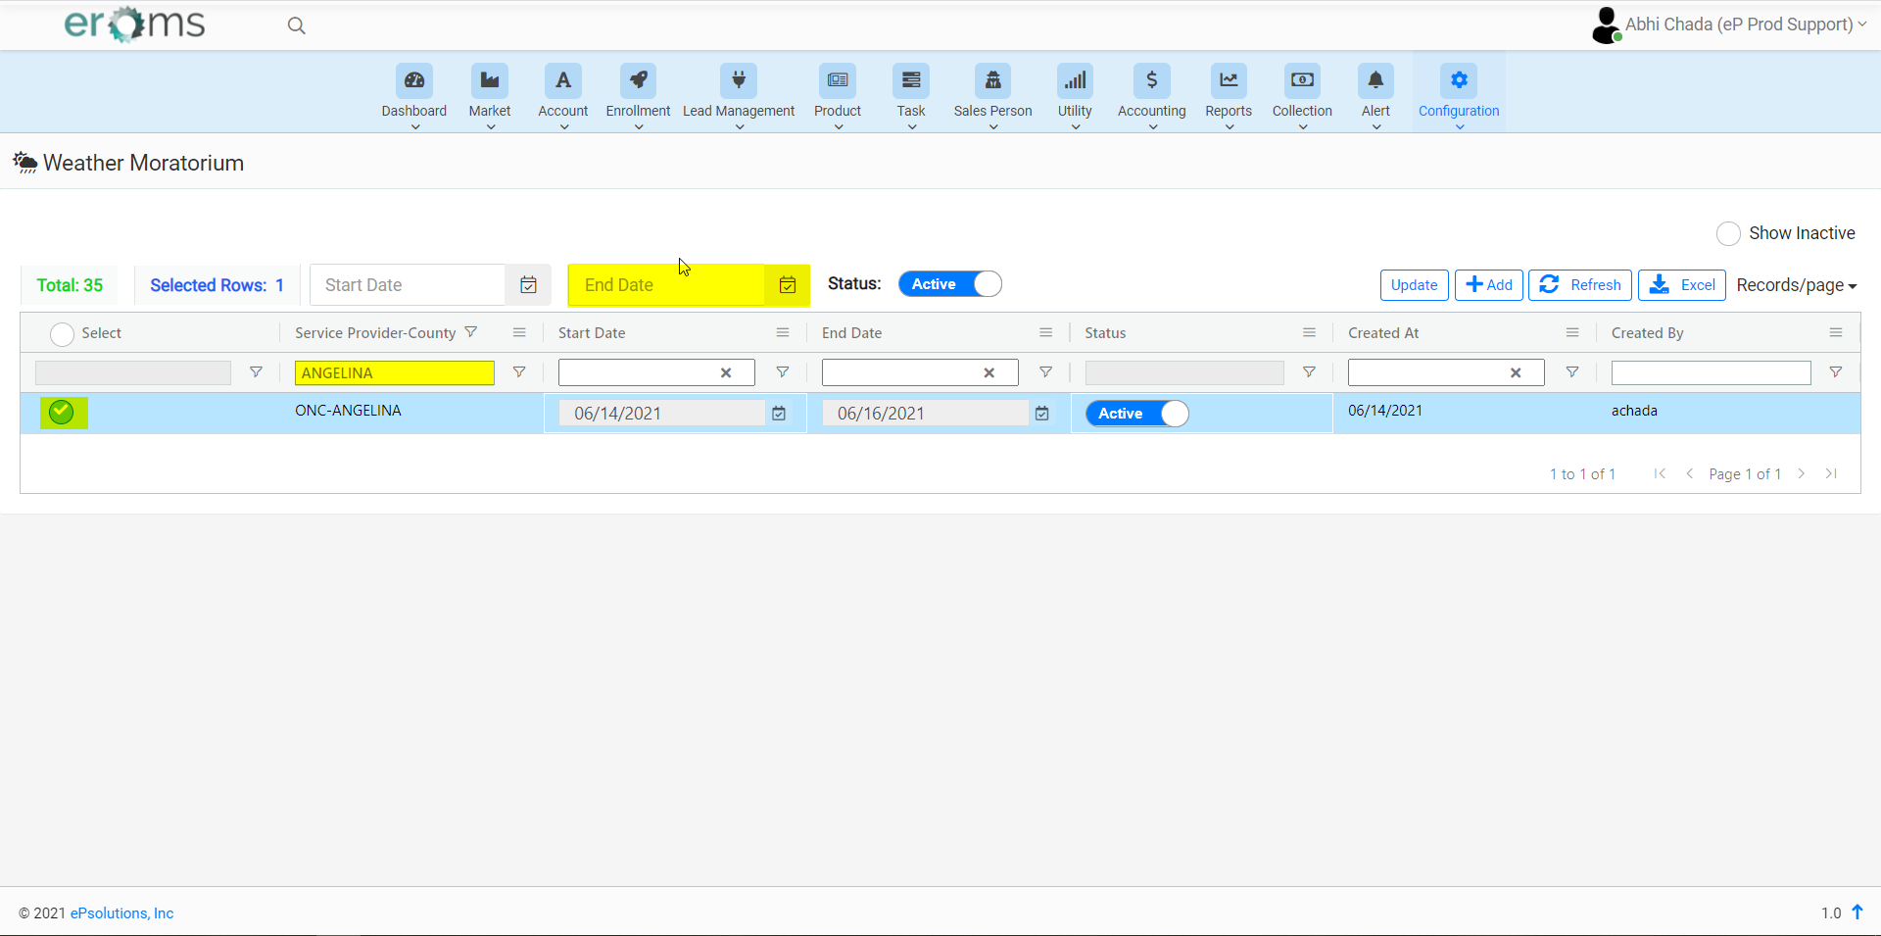Open the ePsolutions, Inc link
This screenshot has height=936, width=1881.
pos(121,913)
